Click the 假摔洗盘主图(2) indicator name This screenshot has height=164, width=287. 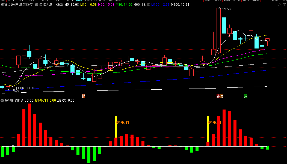click(x=51, y=5)
